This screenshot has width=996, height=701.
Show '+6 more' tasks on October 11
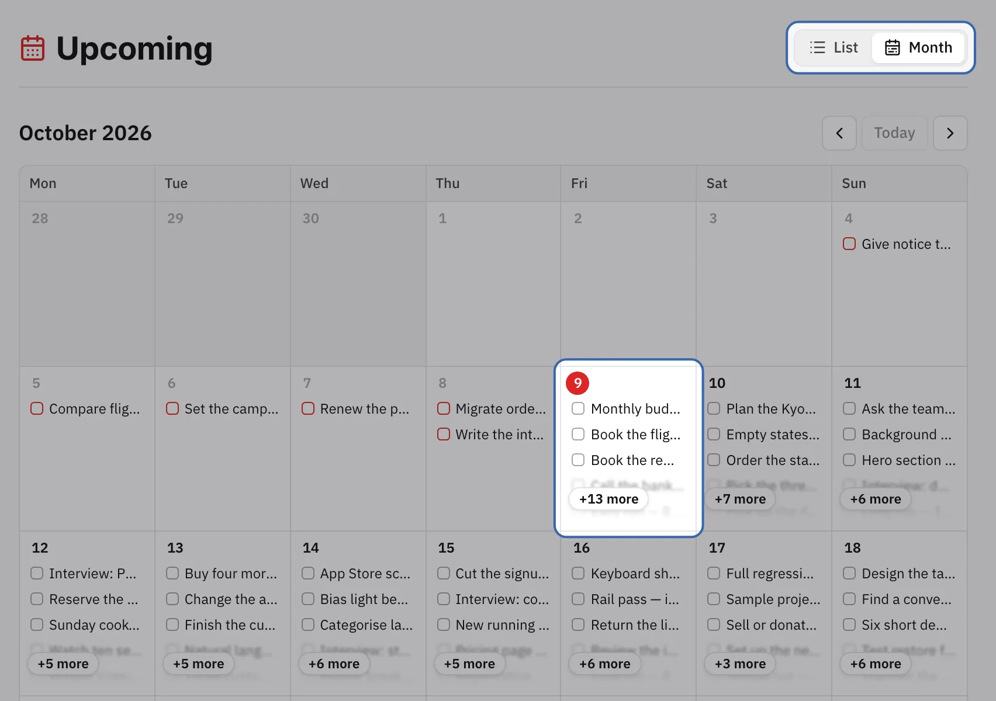tap(876, 499)
